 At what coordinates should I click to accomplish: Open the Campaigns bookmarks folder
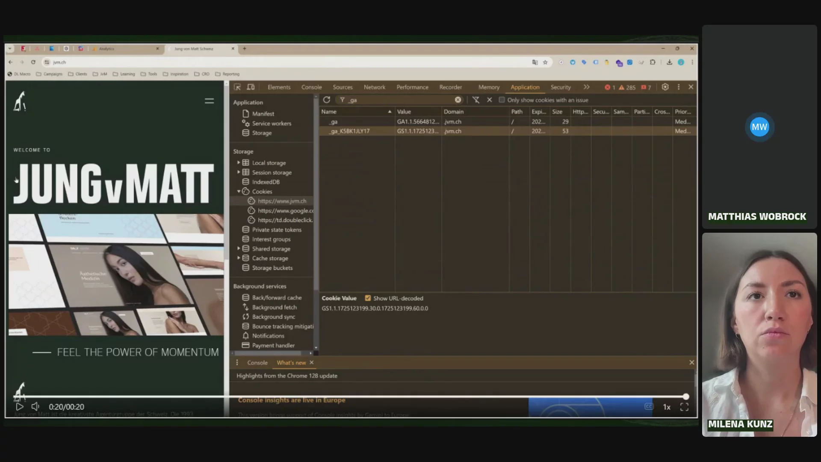49,74
